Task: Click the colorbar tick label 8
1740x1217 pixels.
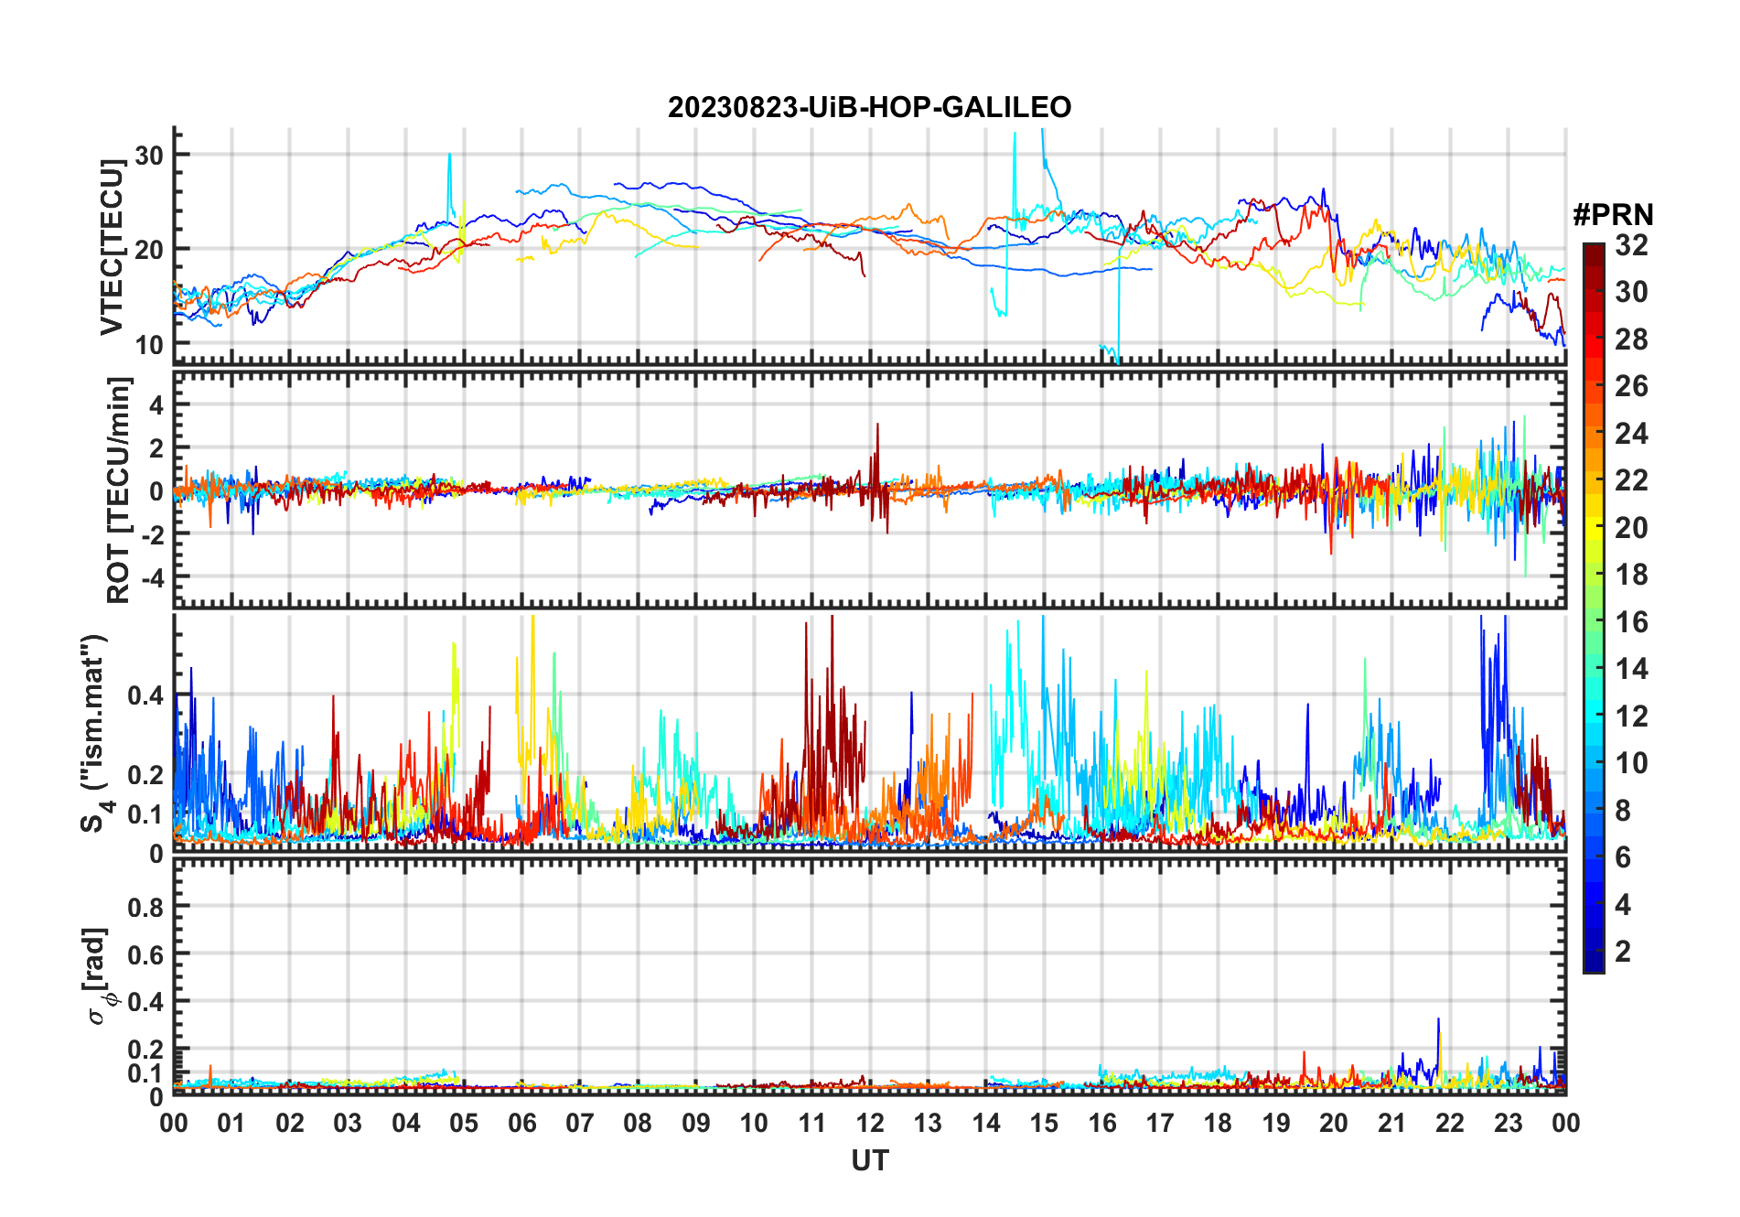Action: point(1623,811)
